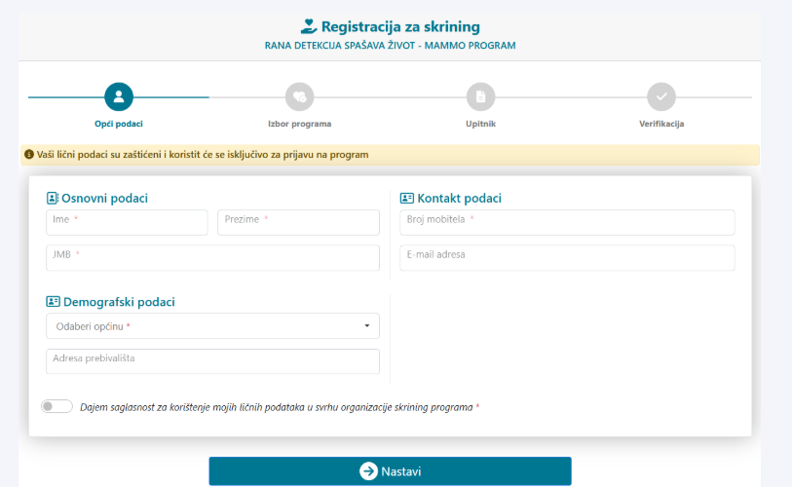Go to the Verifikacija checkmark step icon
This screenshot has height=487, width=792.
(x=661, y=96)
